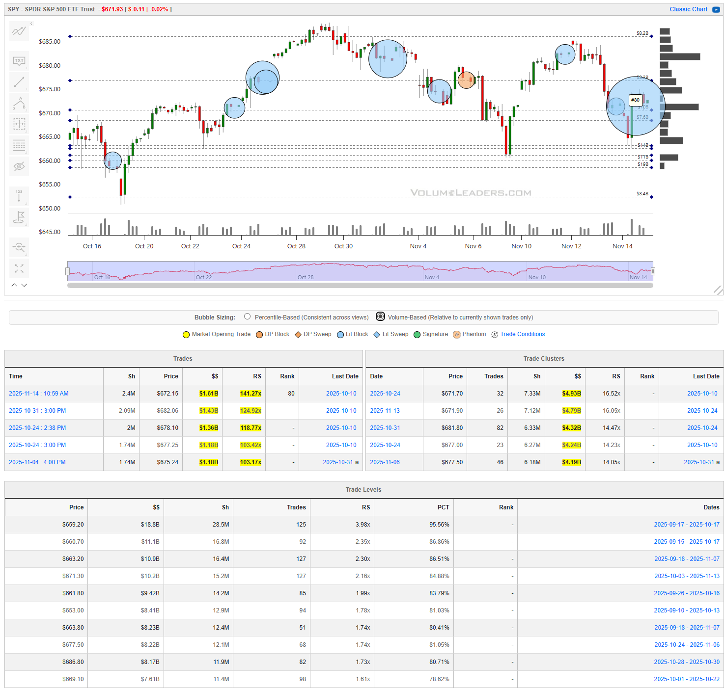The image size is (725, 689).
Task: Sort Trade Clusters by the Trades column
Action: coord(487,376)
